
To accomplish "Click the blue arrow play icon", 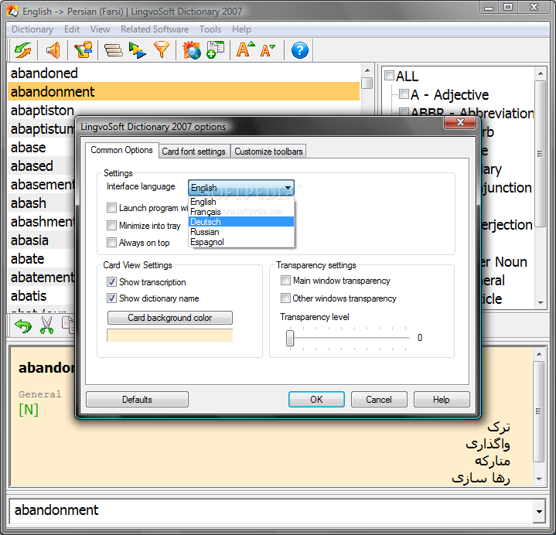I will [x=138, y=50].
